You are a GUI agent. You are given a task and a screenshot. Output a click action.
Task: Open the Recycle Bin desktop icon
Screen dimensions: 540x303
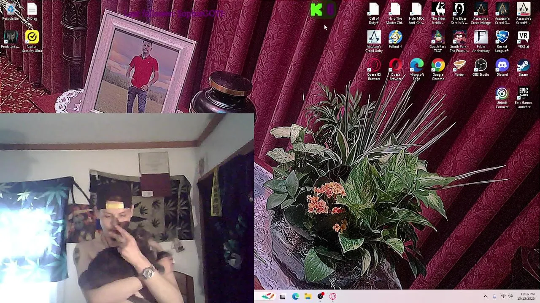click(11, 12)
